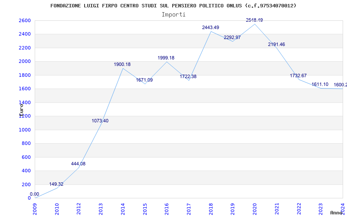Select the 0.00 data label for 2009
Screen dimensions: 347x217
click(35, 194)
